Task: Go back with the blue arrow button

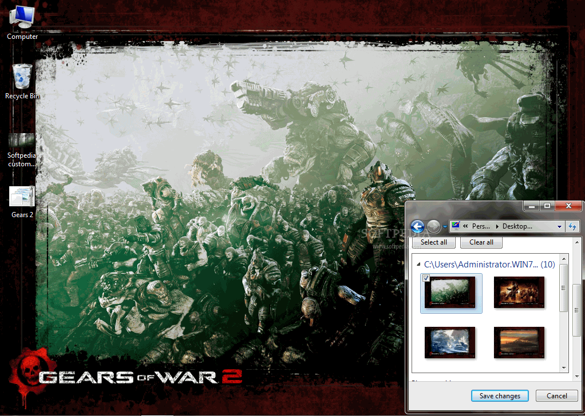Action: tap(417, 226)
